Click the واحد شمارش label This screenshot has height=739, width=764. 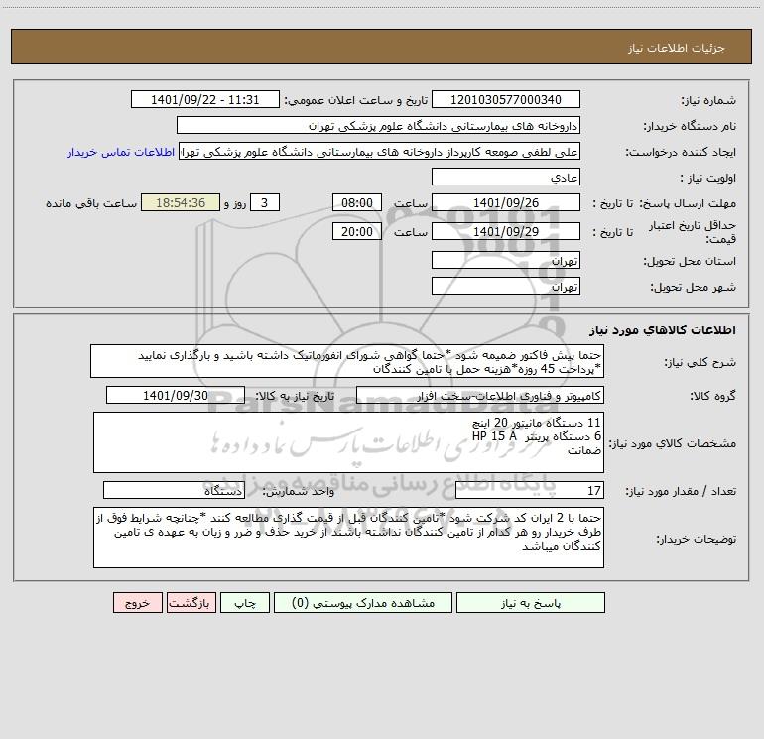point(300,492)
